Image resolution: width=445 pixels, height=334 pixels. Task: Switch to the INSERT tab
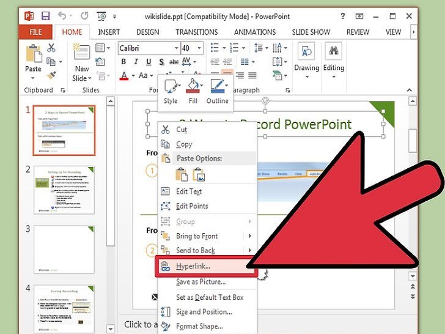(x=109, y=32)
